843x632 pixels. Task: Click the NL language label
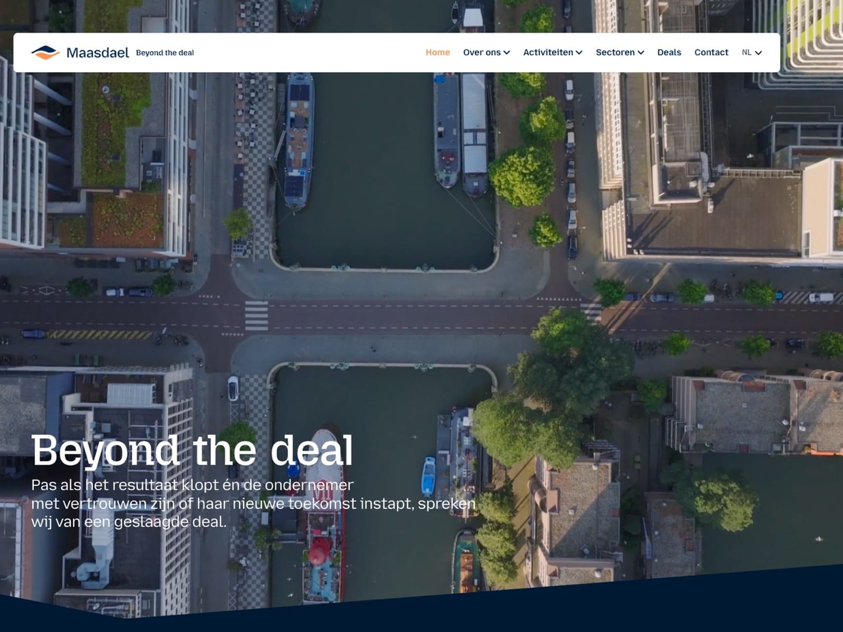tap(747, 52)
